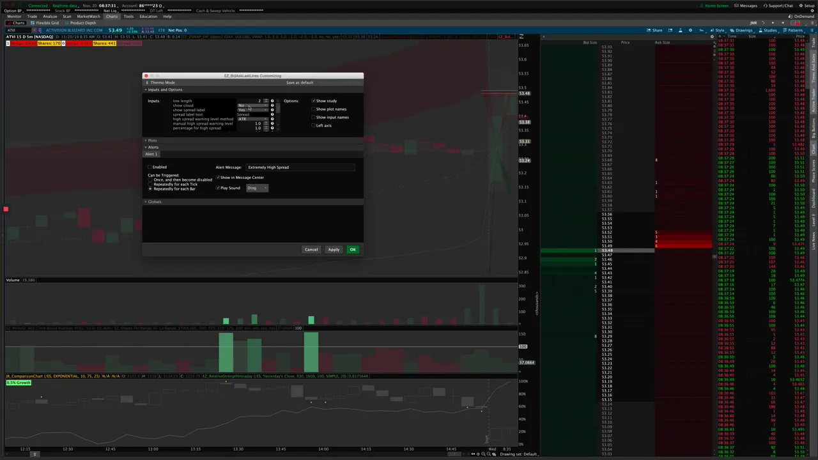Enable Show input names checkbox
This screenshot has height=460, width=818.
[x=314, y=118]
